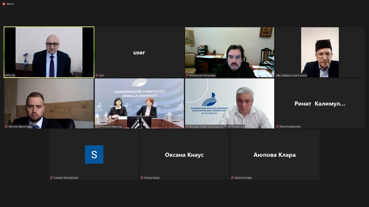This screenshot has height=207, width=369.
Task: Click the blue S avatar of Салават Мусифуллин
Action: click(94, 154)
